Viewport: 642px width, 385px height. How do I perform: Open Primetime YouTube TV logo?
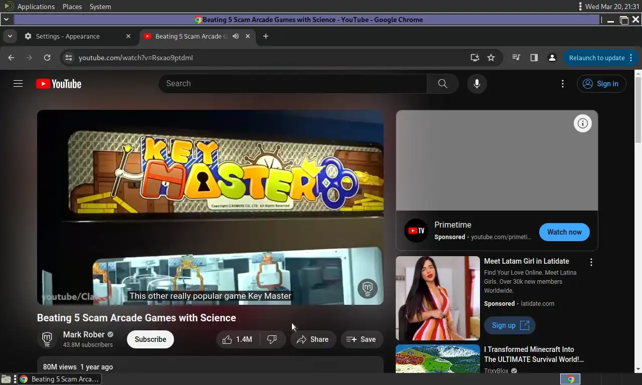[x=416, y=231]
